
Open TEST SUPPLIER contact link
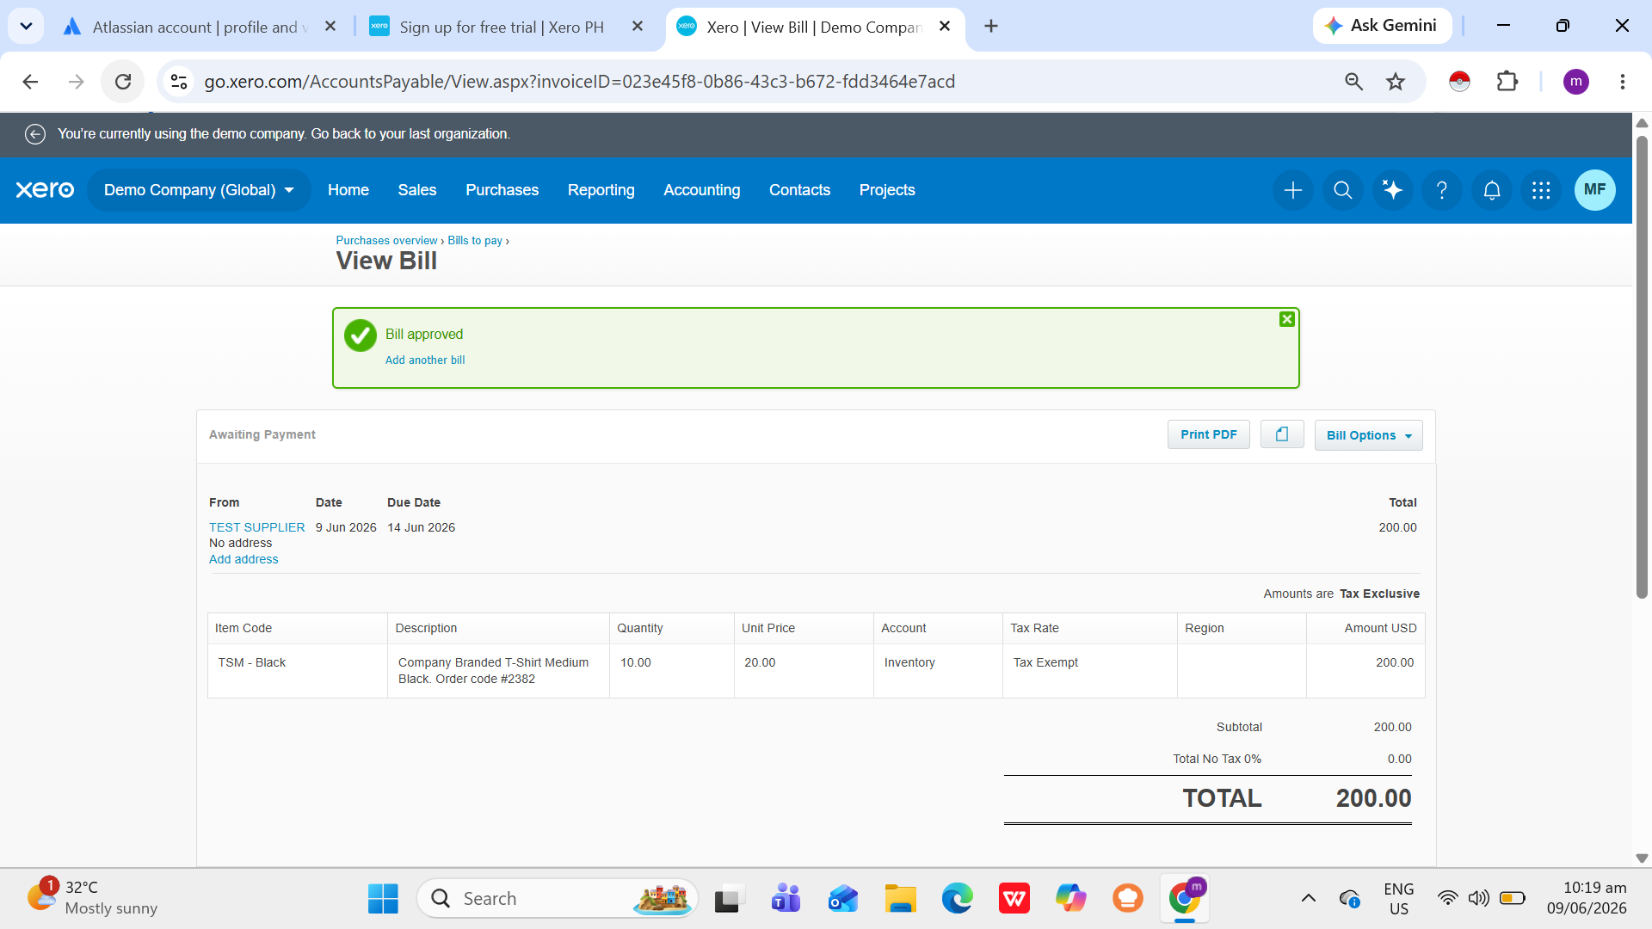[x=256, y=527]
